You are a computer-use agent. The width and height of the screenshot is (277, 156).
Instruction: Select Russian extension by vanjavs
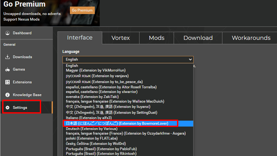point(128,76)
